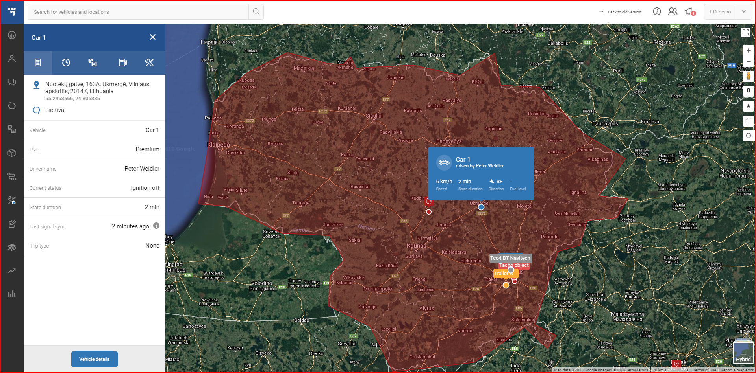The height and width of the screenshot is (373, 756).
Task: Focus the vehicles and locations search field
Action: (x=138, y=12)
